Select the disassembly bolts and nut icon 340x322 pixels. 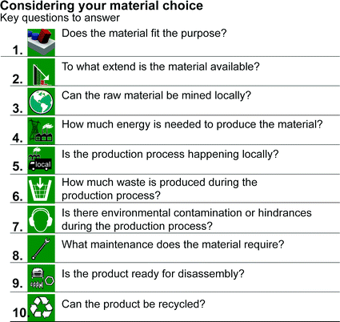(41, 278)
